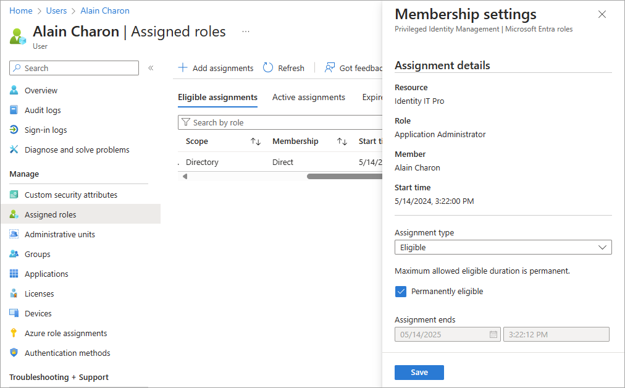Open the calendar picker for Assignment ends date

[x=493, y=334]
